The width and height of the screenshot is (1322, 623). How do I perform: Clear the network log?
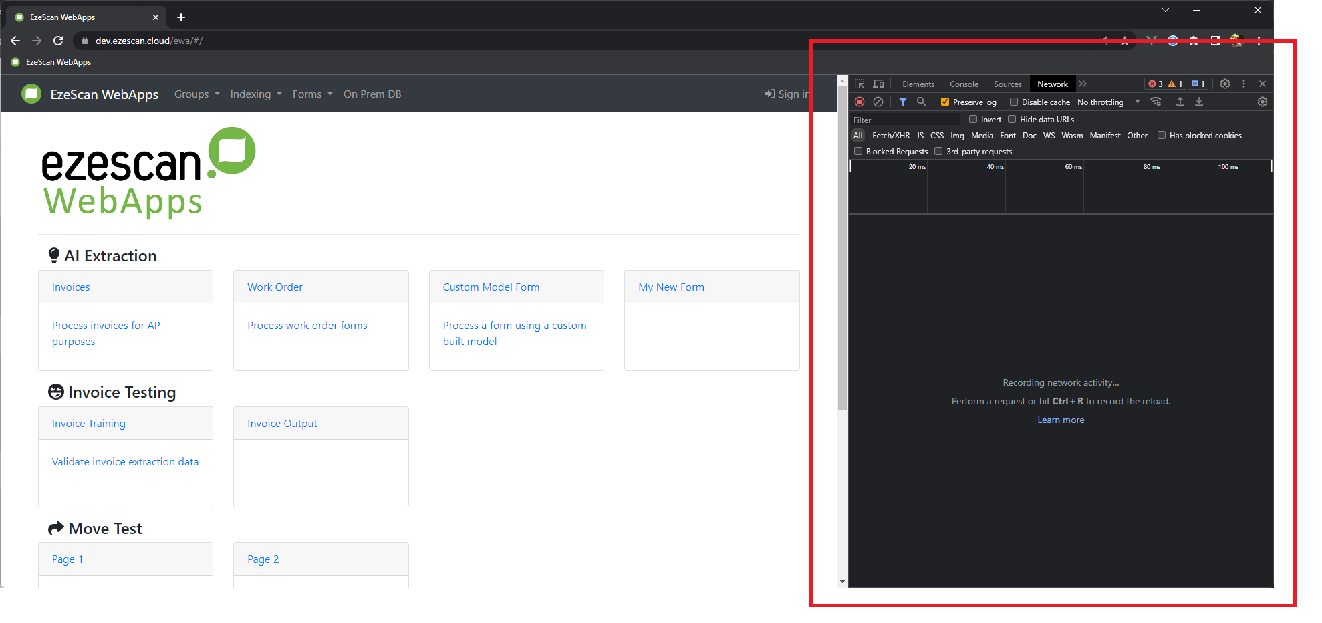coord(878,102)
